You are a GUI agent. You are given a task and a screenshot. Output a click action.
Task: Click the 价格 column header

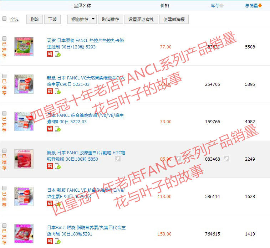pos(165,6)
